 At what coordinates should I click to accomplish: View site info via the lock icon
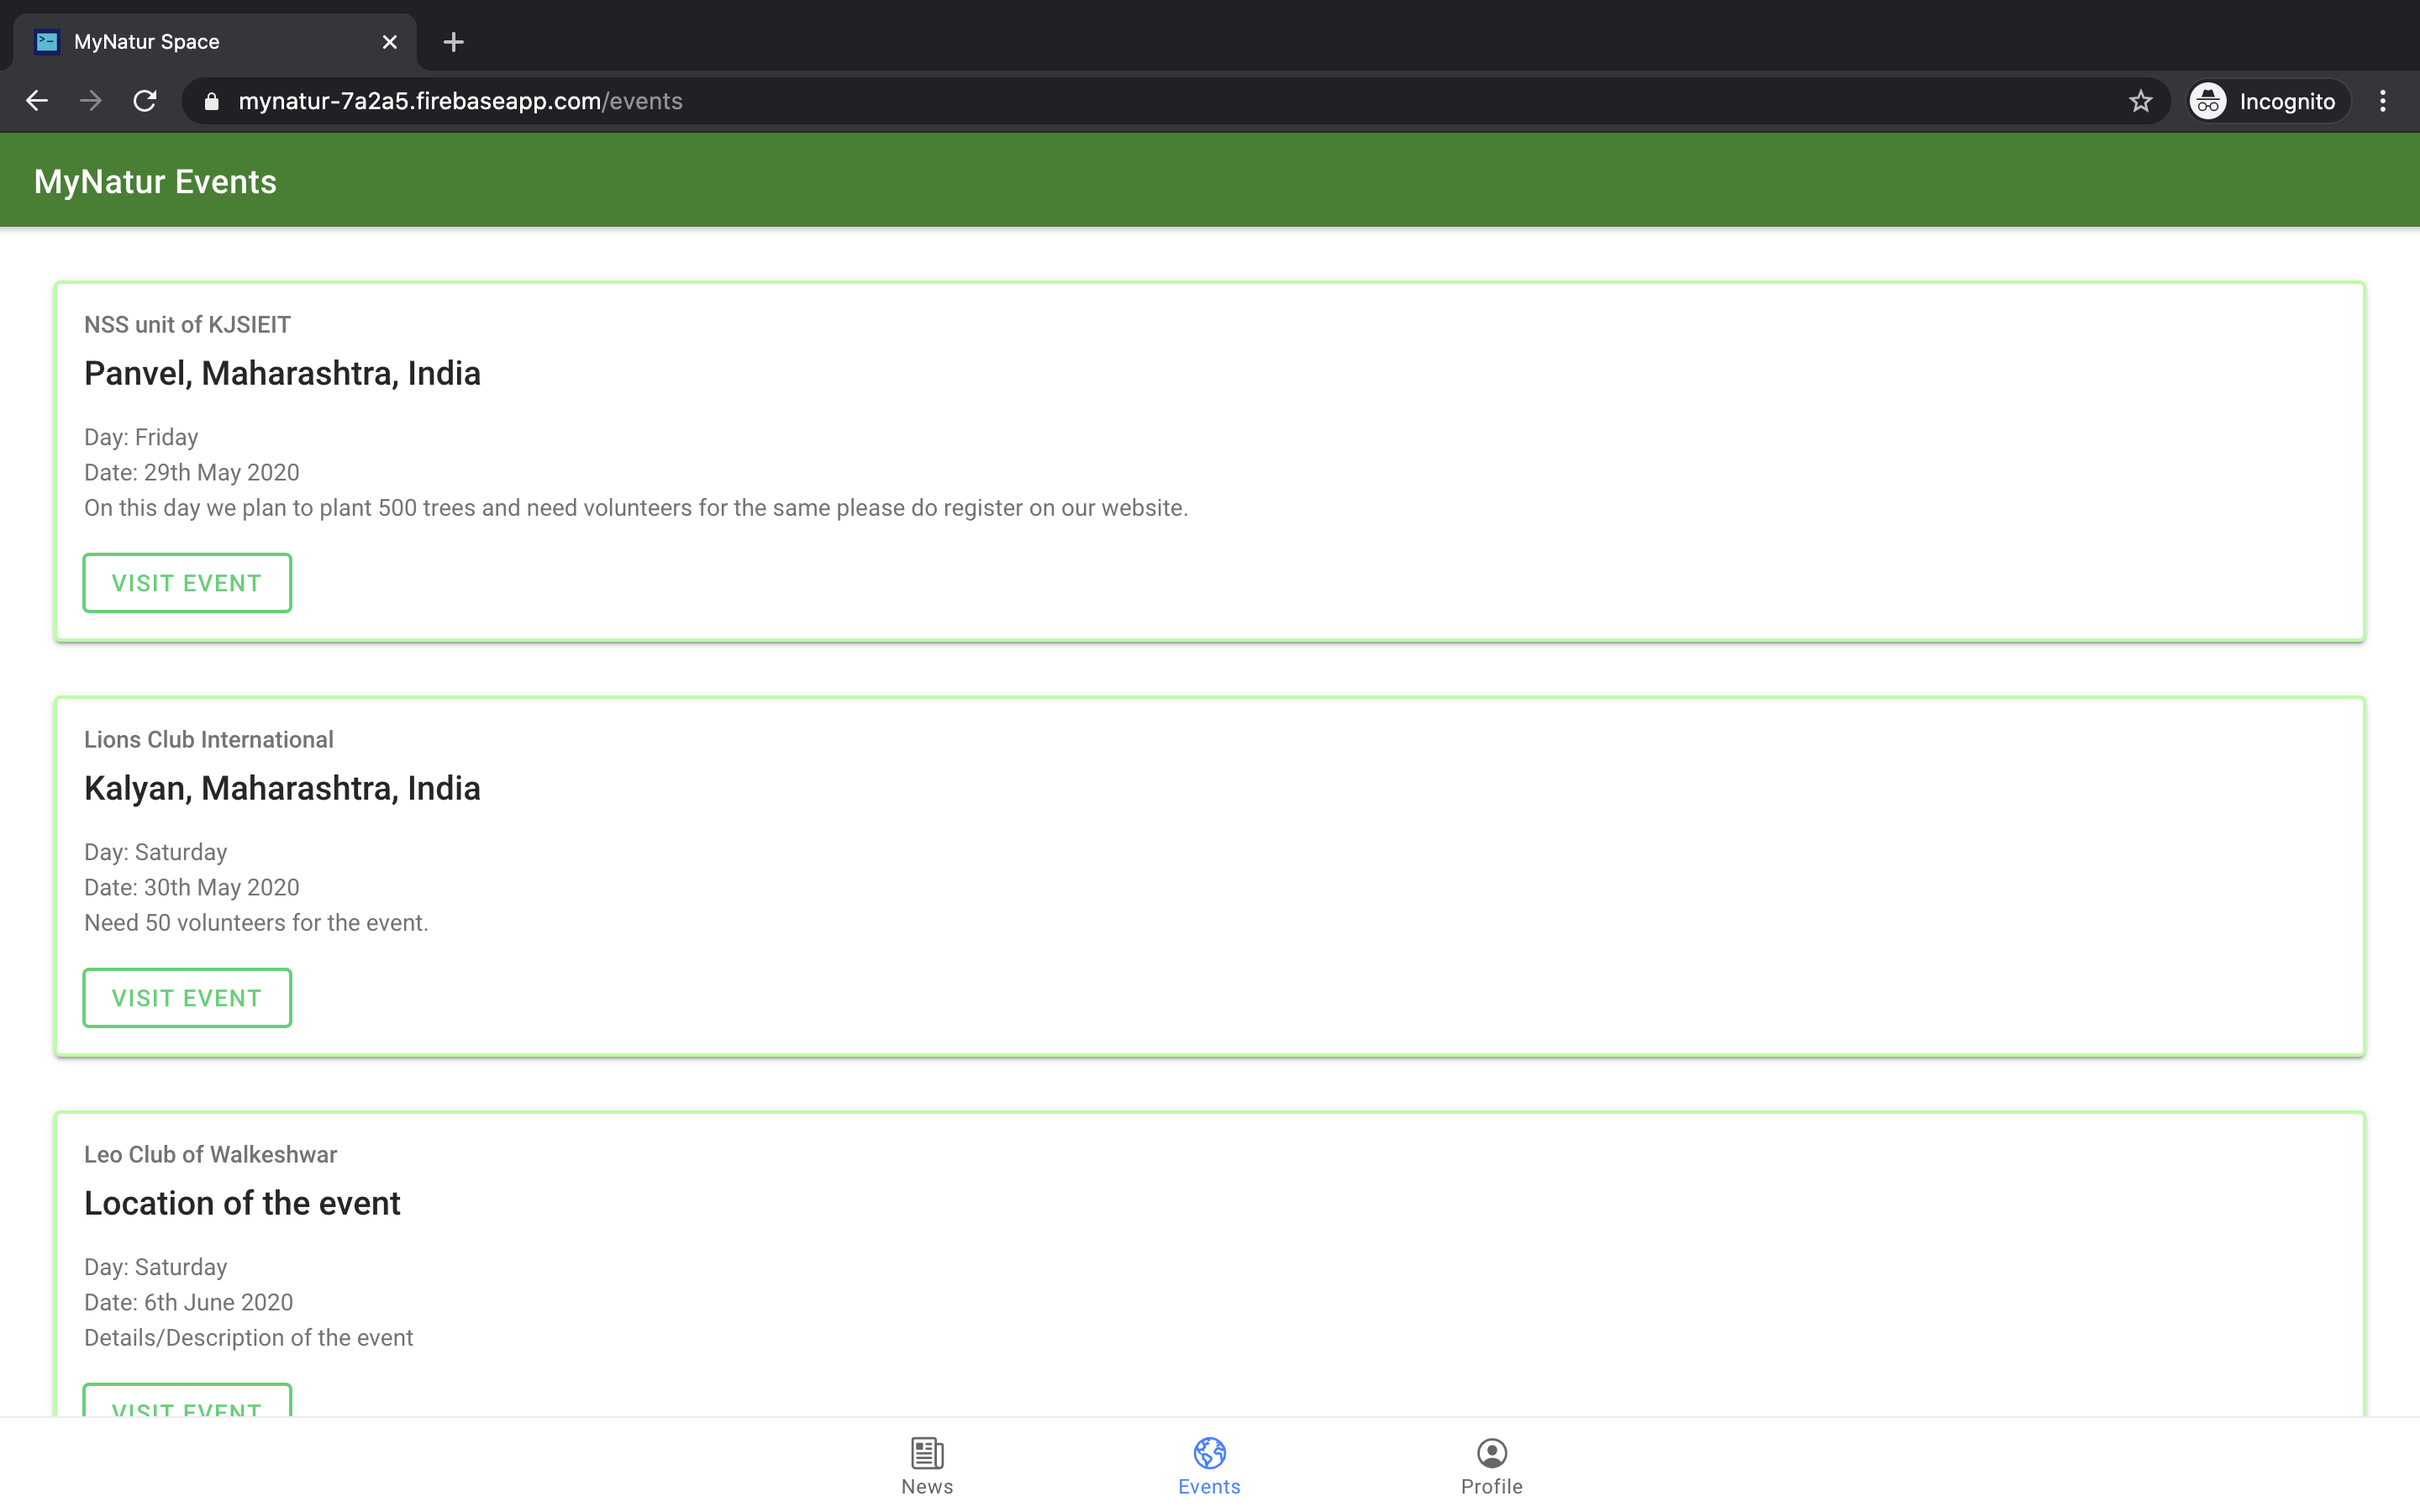pos(211,101)
